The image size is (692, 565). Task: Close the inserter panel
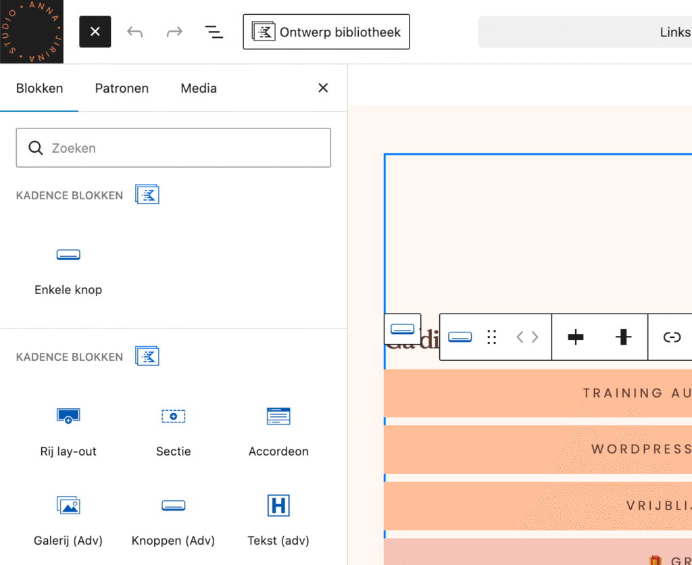point(323,88)
